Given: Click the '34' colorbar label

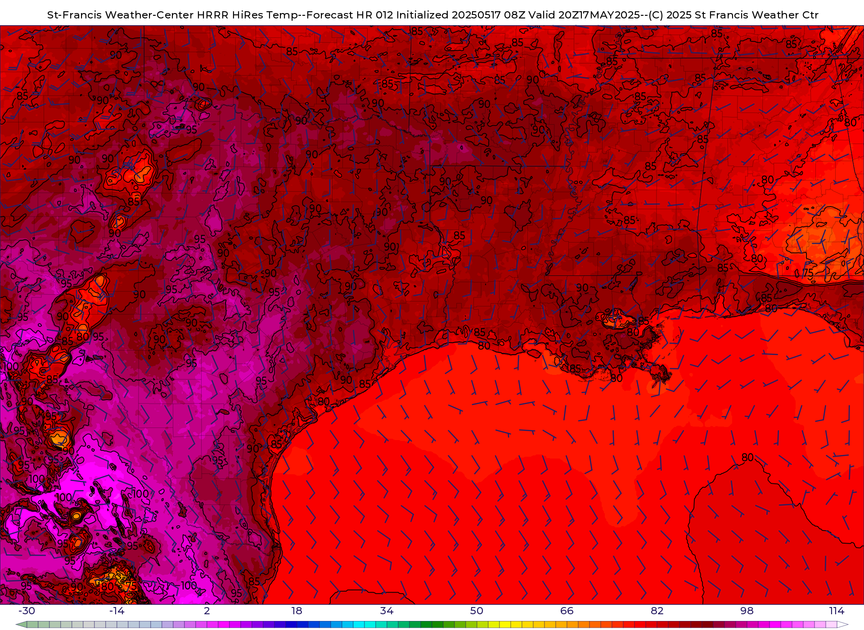Looking at the screenshot, I should coord(387,611).
